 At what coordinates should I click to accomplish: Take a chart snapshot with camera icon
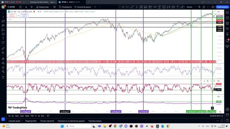point(213,7)
